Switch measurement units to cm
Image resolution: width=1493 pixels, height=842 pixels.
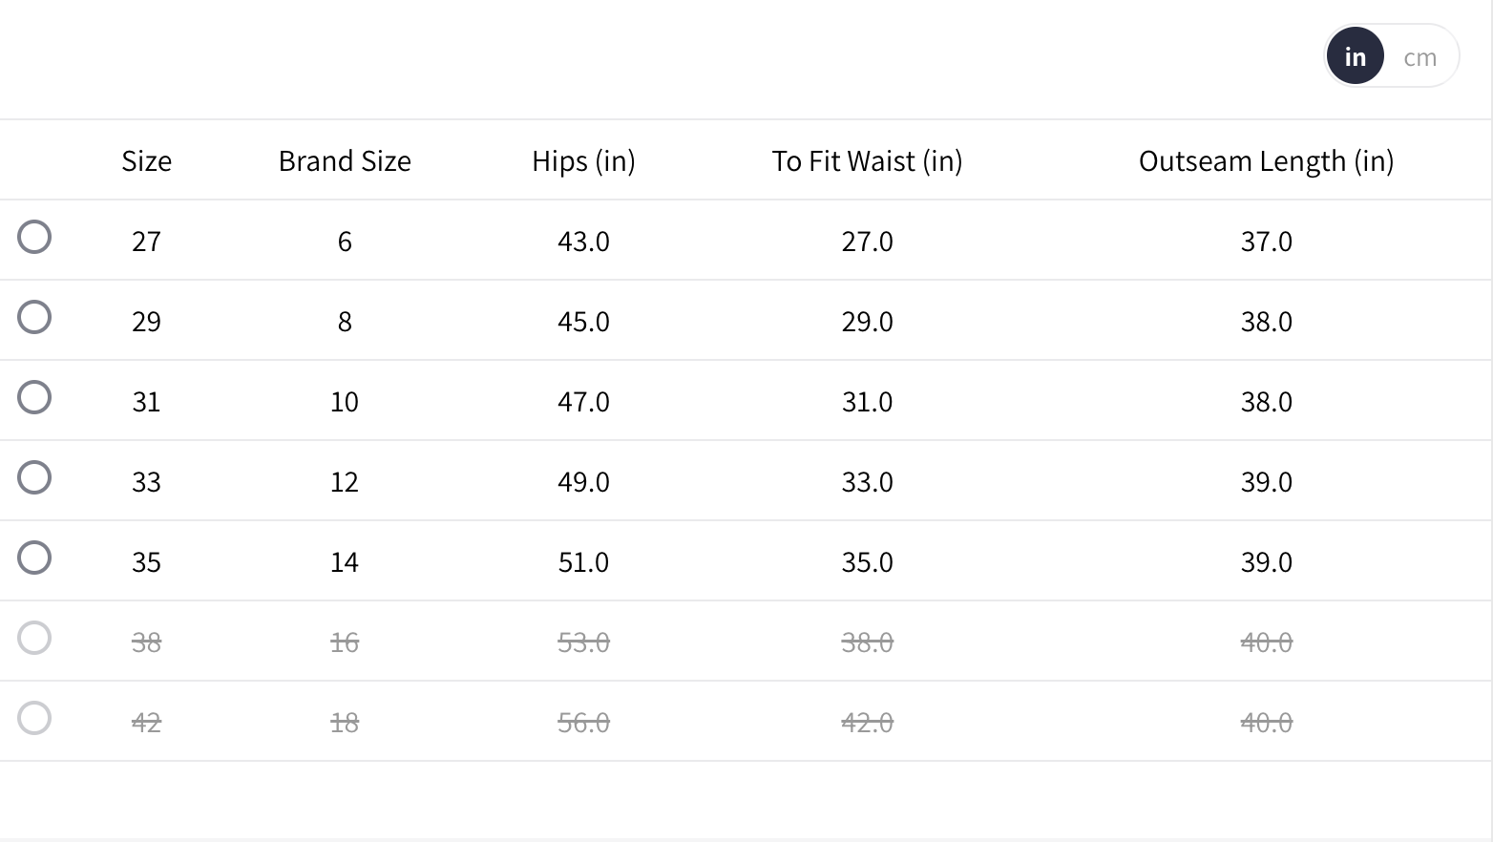pos(1419,57)
